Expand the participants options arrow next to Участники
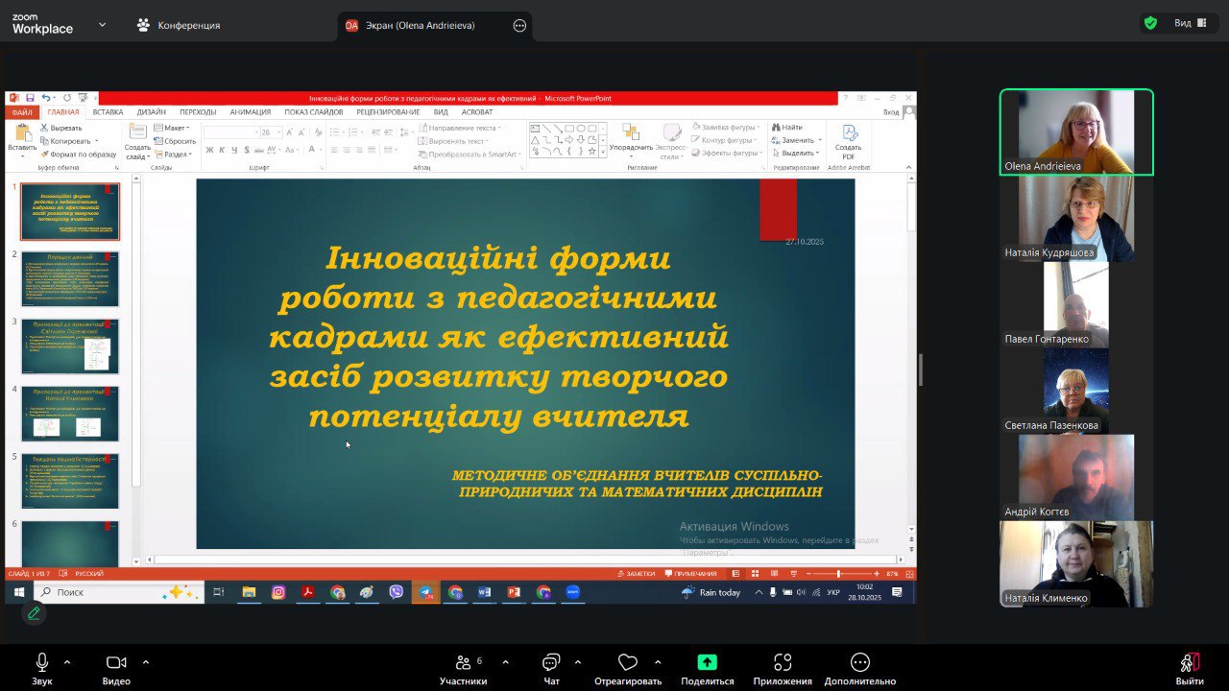Screen dimensions: 1229x691 click(x=505, y=661)
